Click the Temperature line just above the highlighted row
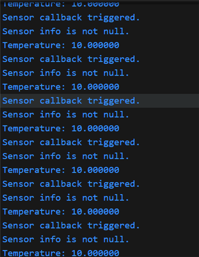Viewport: 199px width, 257px height. pos(61,87)
